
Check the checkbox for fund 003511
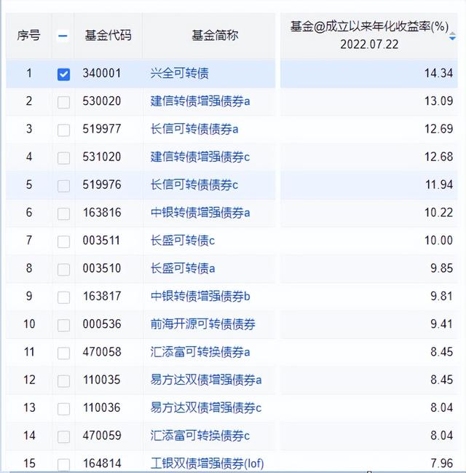click(x=63, y=242)
